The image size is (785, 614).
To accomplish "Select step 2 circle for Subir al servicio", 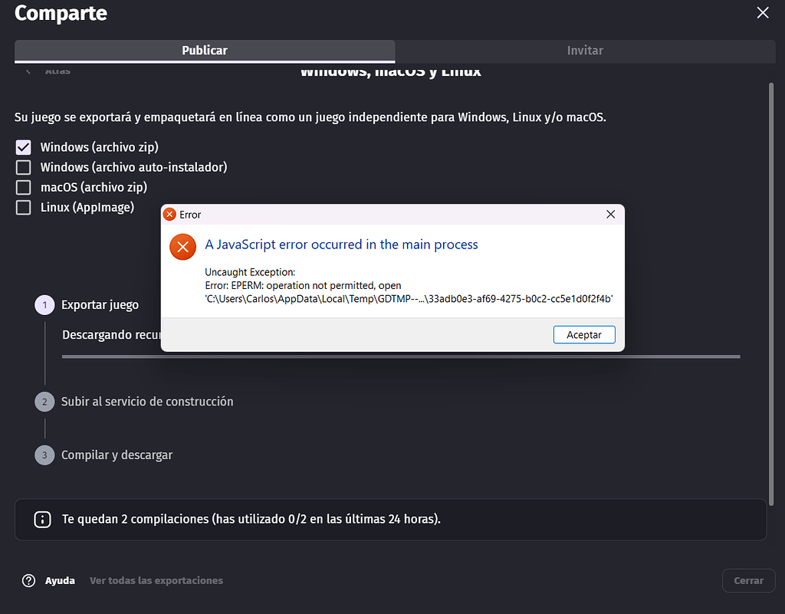I will pos(44,401).
